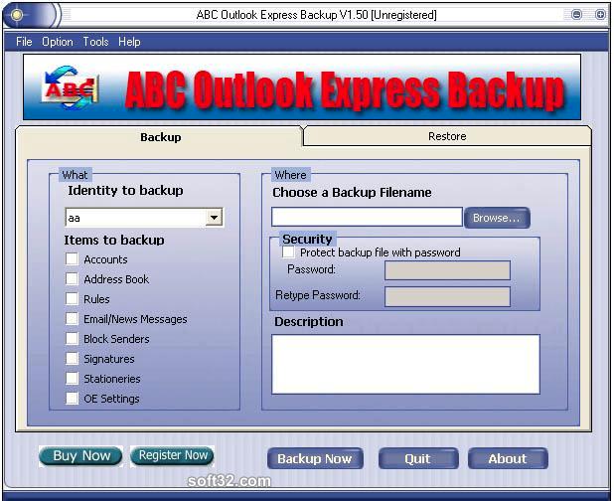Image resolution: width=614 pixels, height=501 pixels.
Task: Click the ABC logo icon in banner
Action: pos(71,87)
